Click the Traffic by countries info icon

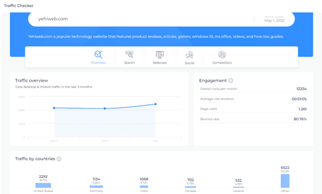(x=59, y=159)
